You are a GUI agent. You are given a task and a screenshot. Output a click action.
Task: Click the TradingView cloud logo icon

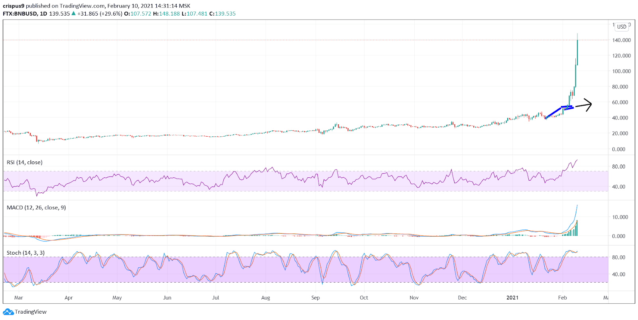click(8, 312)
